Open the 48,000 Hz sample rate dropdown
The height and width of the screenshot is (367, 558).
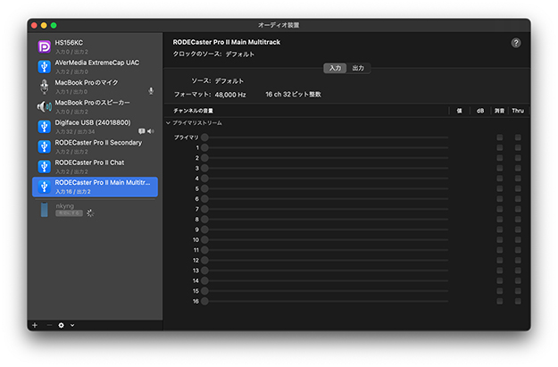(x=230, y=95)
